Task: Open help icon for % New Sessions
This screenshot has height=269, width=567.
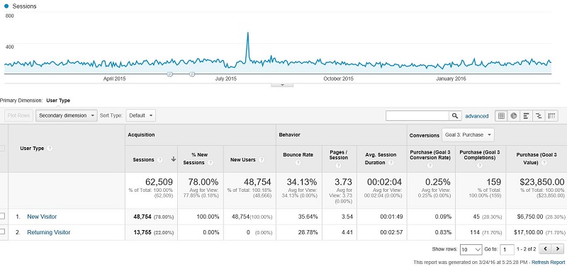Action: [210, 163]
